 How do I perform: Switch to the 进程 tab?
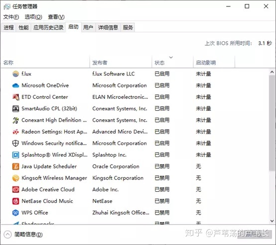(8, 27)
